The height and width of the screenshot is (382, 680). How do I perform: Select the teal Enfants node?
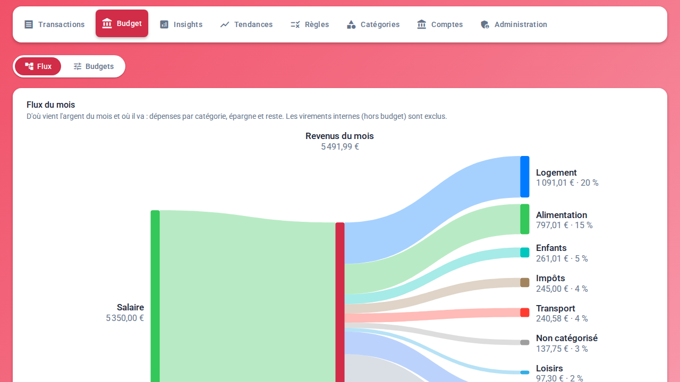[525, 253]
